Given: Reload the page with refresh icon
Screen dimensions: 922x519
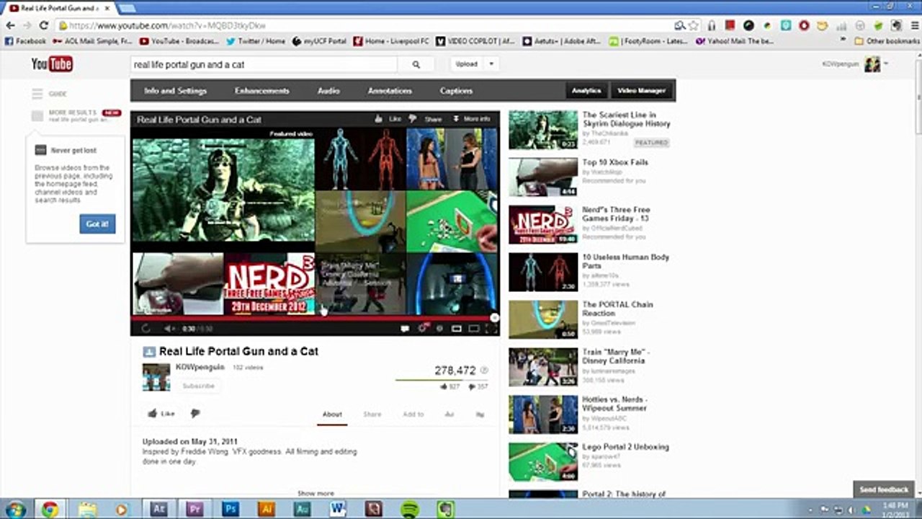Looking at the screenshot, I should pos(44,25).
